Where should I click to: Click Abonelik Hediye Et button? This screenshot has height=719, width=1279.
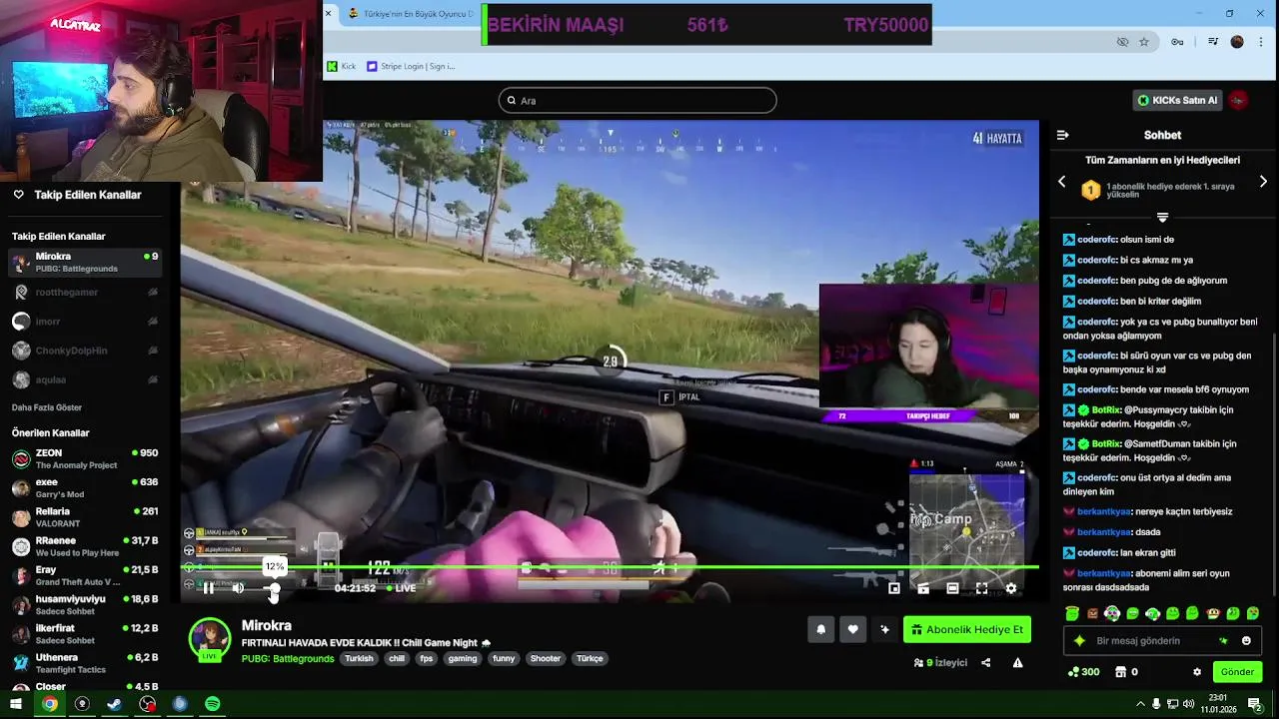(x=967, y=629)
